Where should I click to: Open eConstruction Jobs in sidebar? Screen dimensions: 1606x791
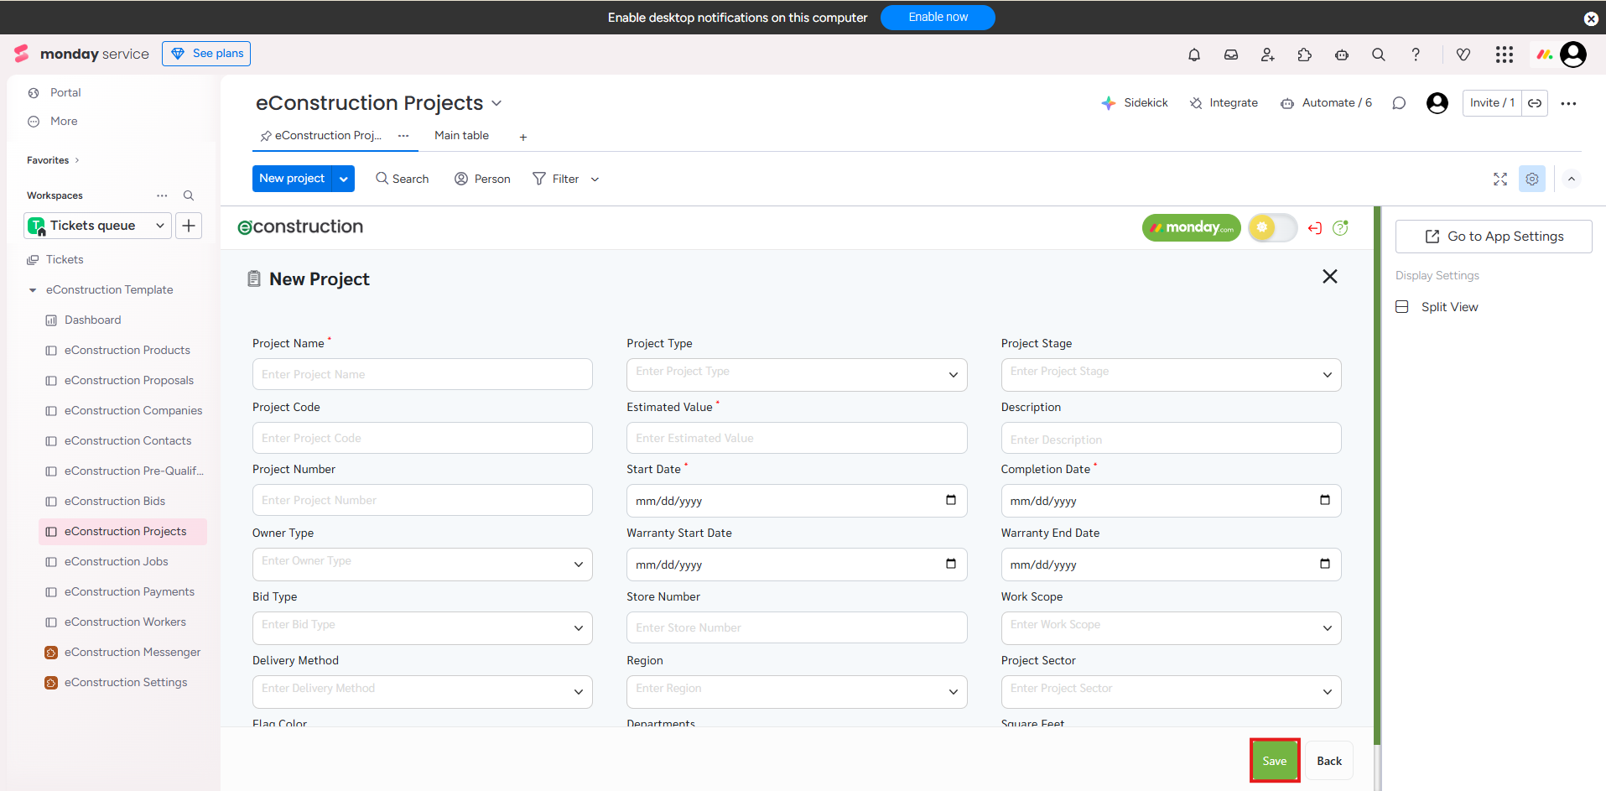[116, 561]
